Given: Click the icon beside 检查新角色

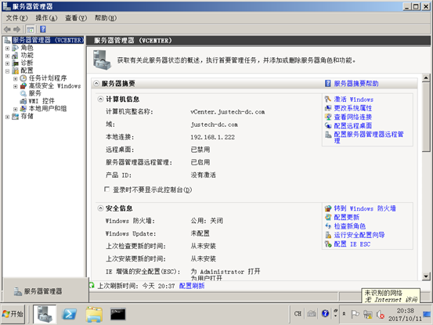Looking at the screenshot, I should click(x=328, y=226).
